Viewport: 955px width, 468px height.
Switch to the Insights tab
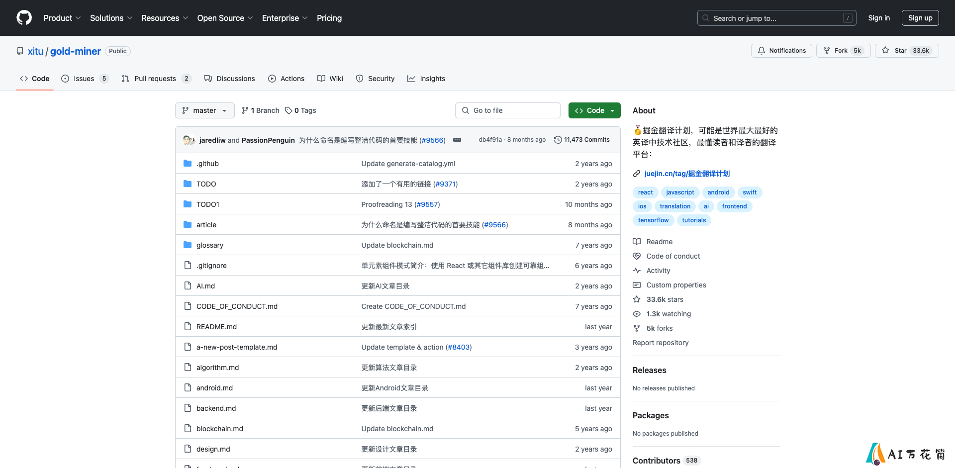[426, 79]
